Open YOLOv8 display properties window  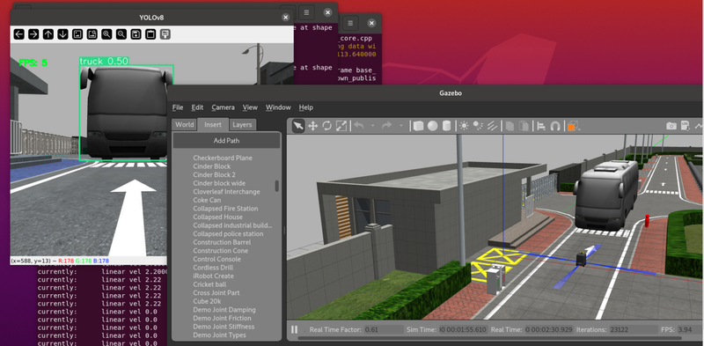point(165,34)
